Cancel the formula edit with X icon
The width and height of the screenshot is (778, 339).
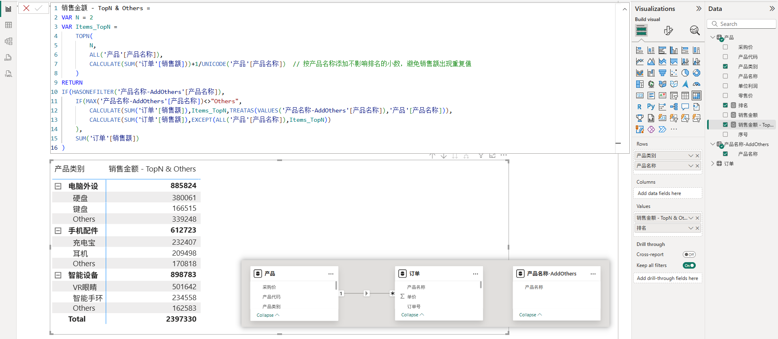[x=26, y=8]
